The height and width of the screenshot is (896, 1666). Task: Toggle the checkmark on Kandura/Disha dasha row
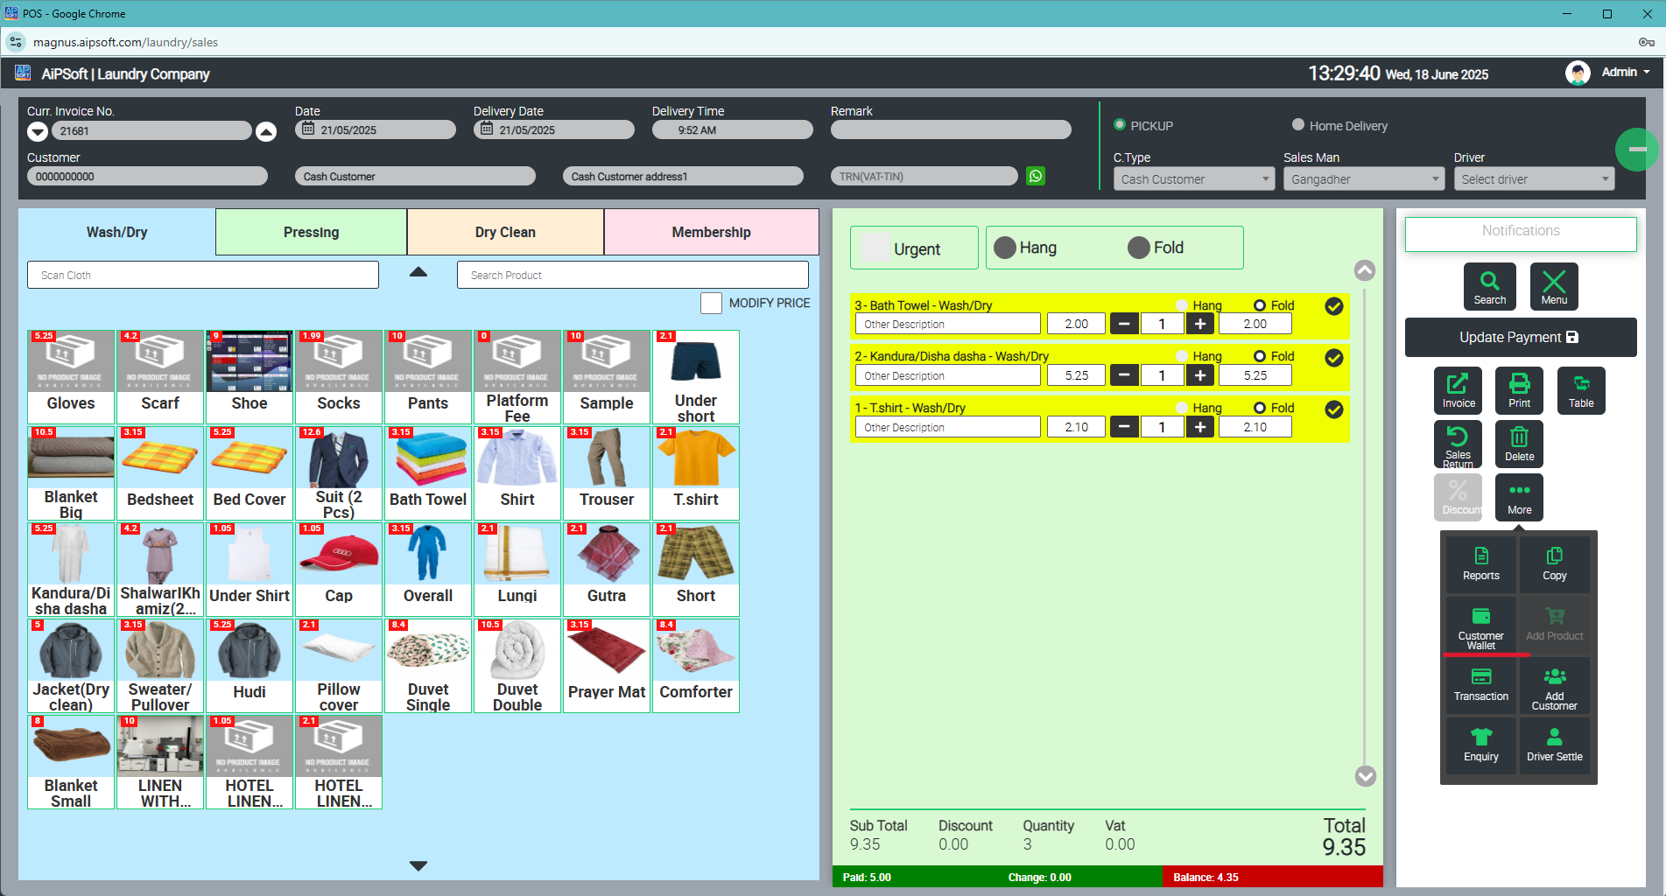pyautogui.click(x=1334, y=358)
